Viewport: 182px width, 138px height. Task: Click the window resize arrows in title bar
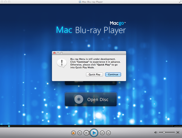tap(180, 2)
